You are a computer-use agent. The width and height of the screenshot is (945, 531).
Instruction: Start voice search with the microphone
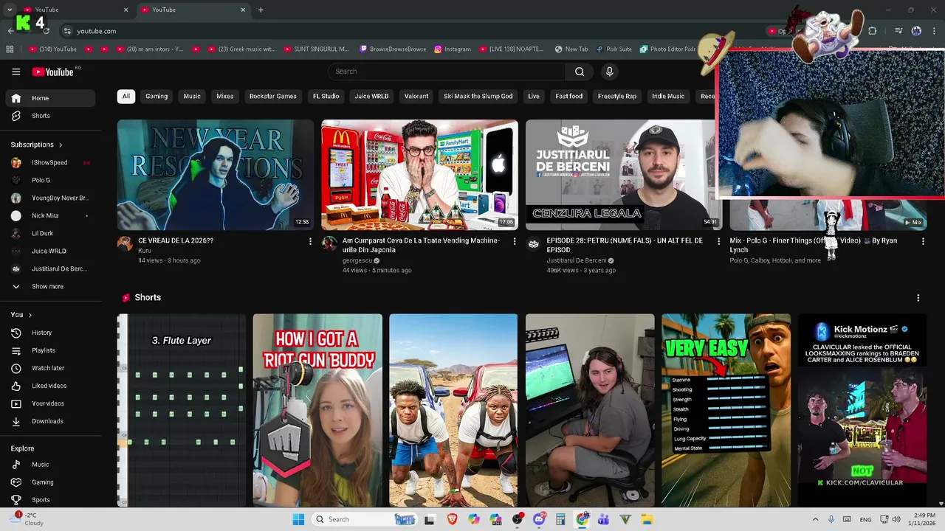[x=609, y=72]
